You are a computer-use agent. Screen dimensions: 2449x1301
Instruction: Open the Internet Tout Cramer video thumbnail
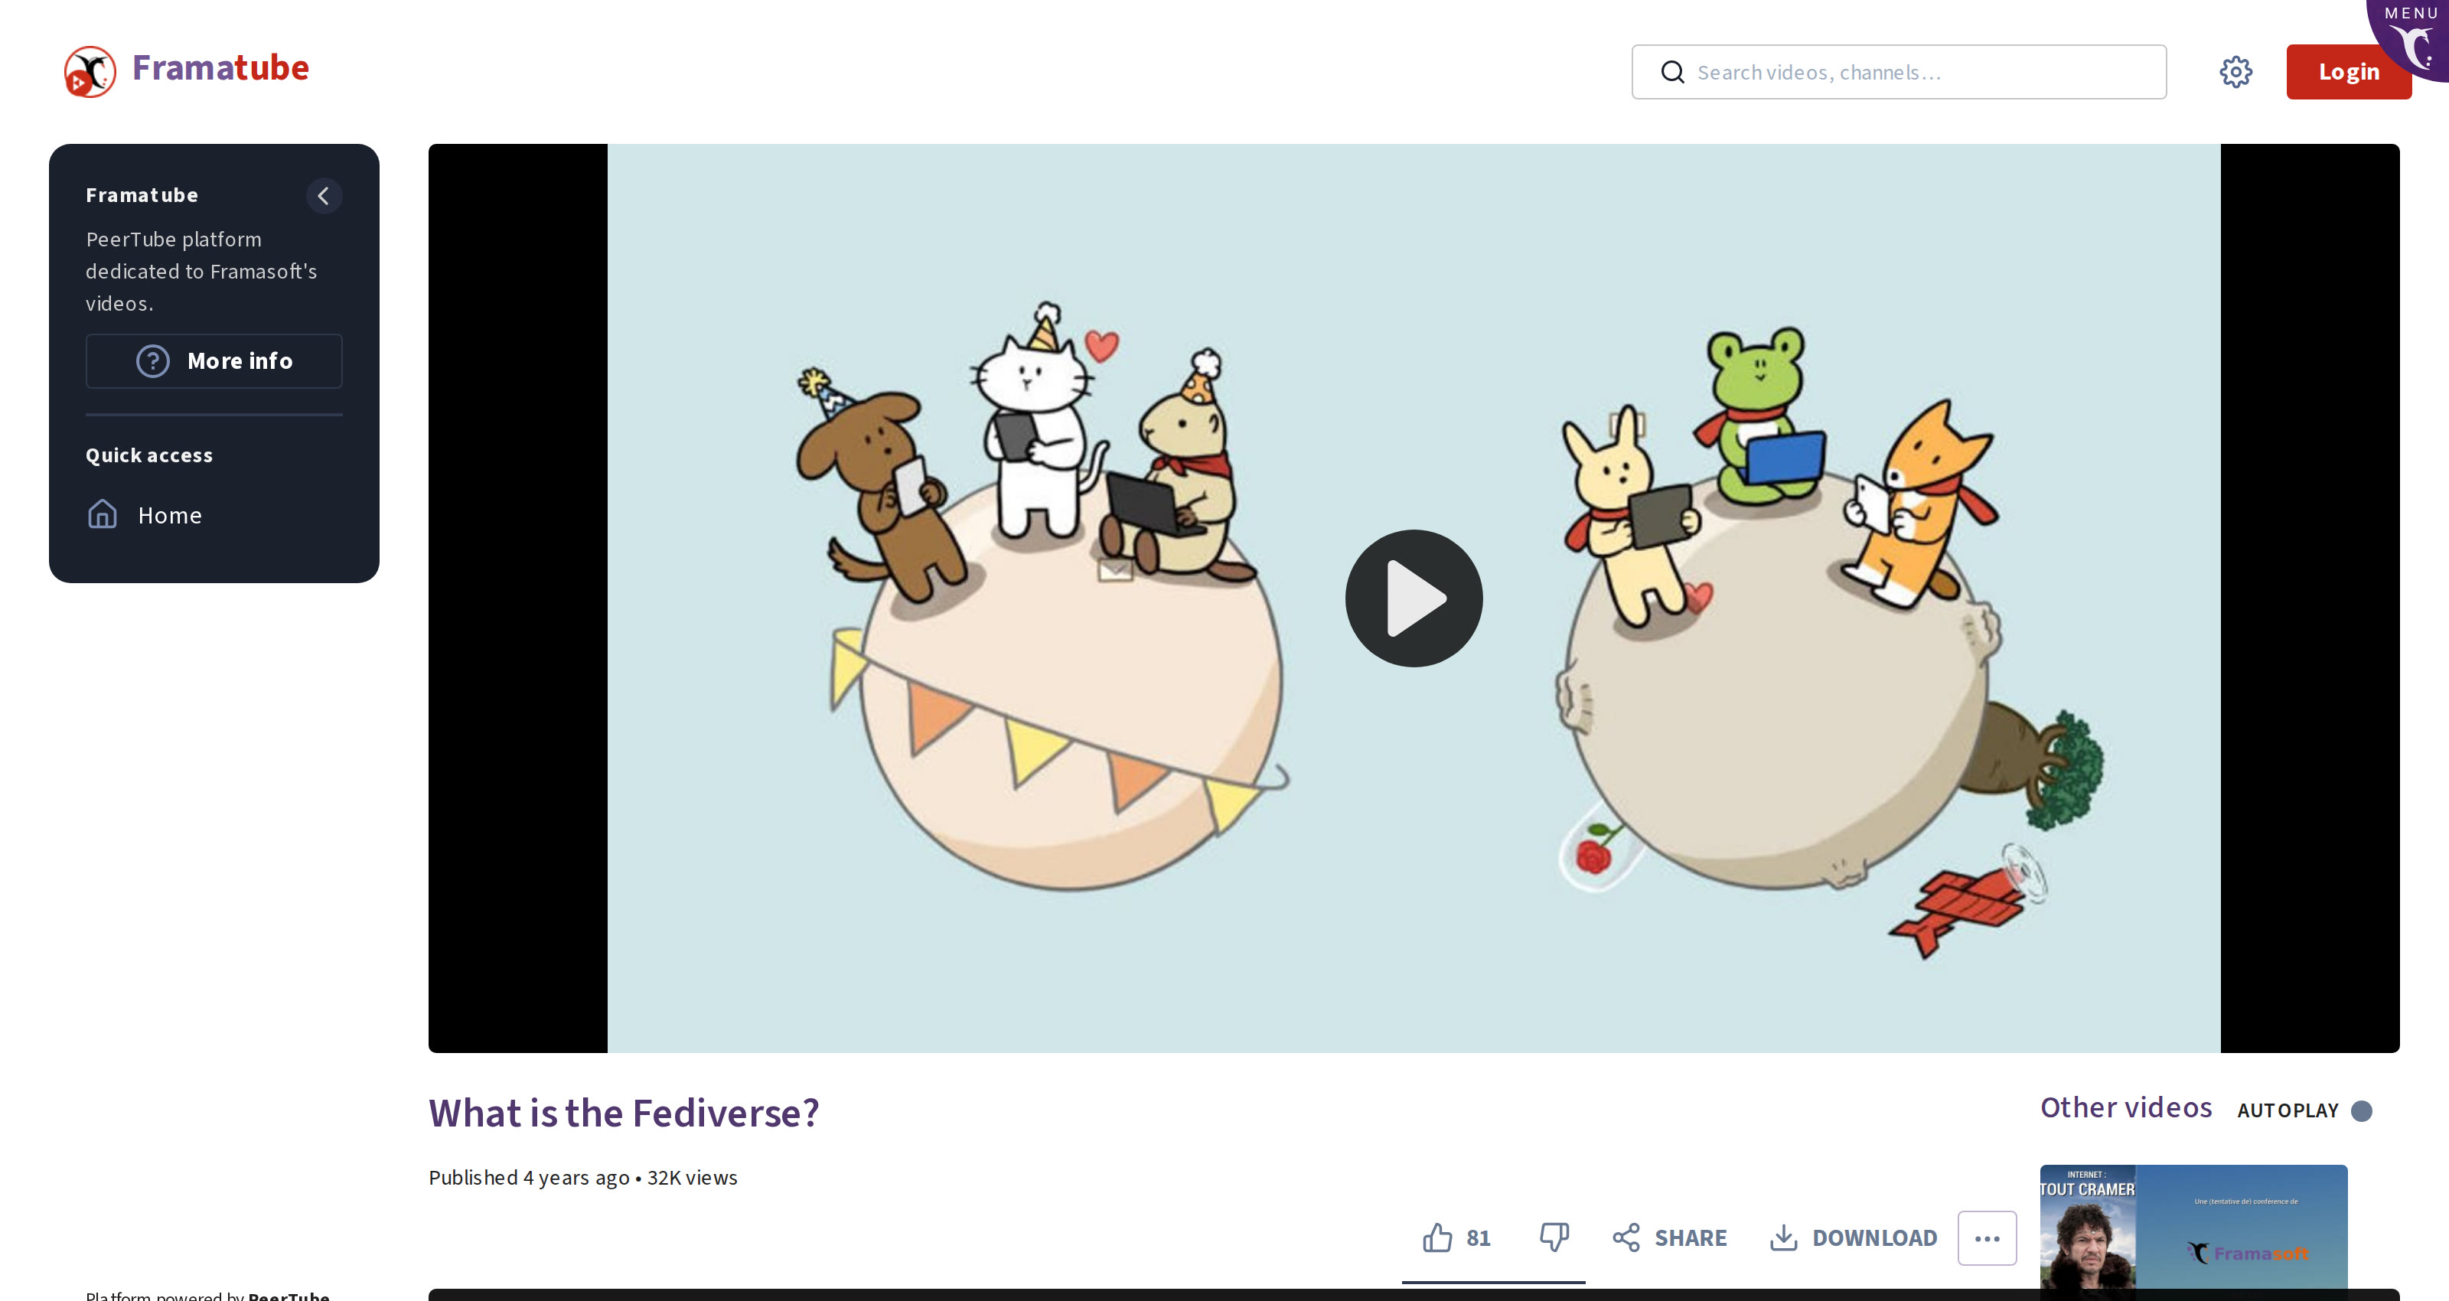tap(2193, 1233)
